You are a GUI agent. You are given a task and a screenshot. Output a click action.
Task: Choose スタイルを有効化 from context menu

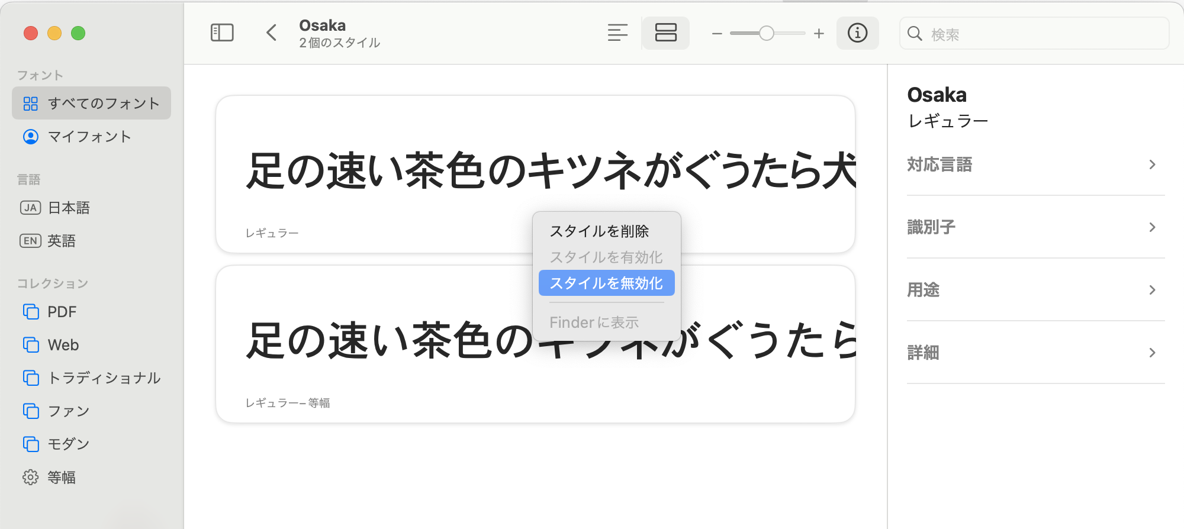606,257
